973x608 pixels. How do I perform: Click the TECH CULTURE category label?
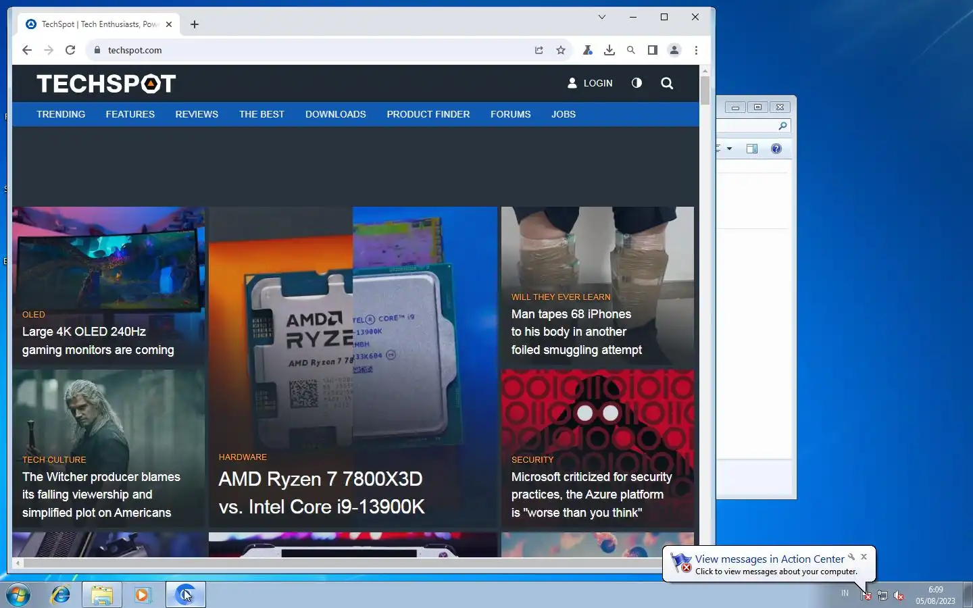coord(54,460)
